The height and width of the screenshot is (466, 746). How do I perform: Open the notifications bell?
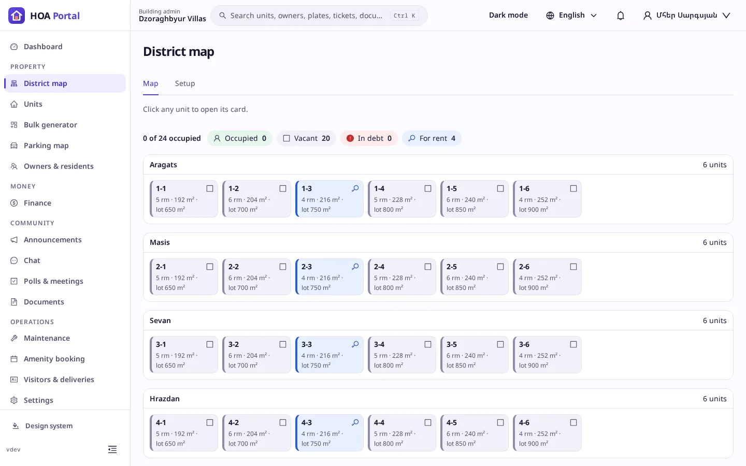tap(621, 16)
